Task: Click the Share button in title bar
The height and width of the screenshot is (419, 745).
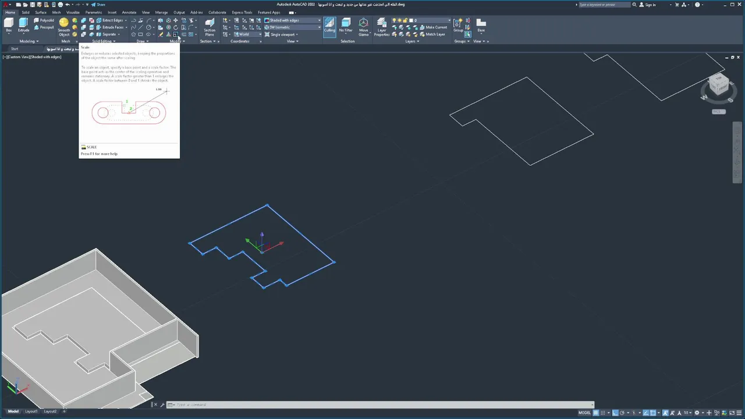Action: (x=98, y=5)
